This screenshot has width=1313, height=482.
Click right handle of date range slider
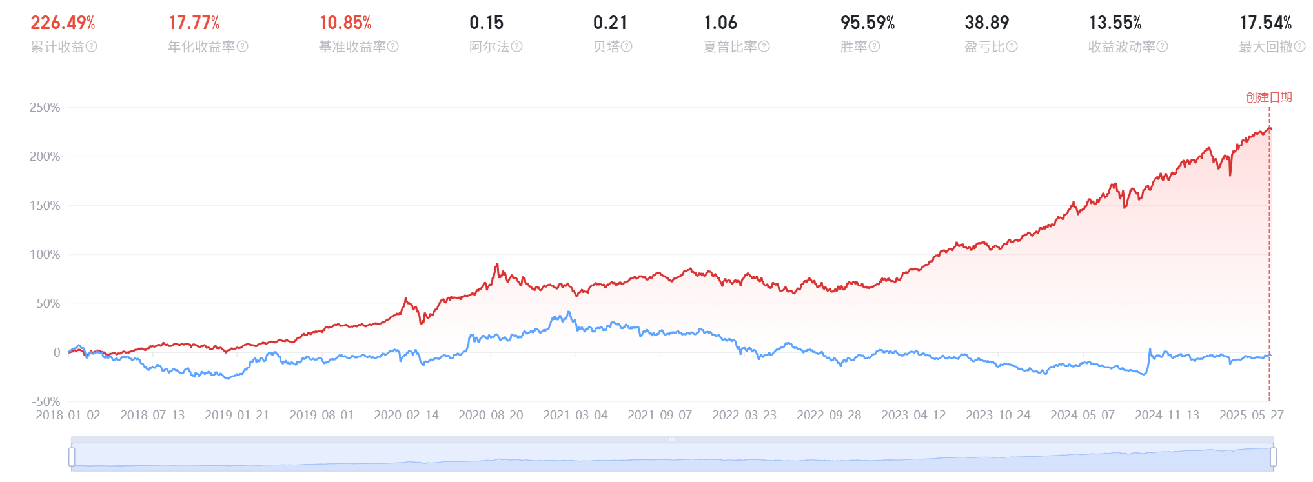click(1274, 457)
